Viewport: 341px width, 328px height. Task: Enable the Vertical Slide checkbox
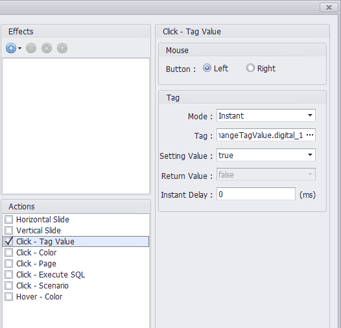pyautogui.click(x=8, y=230)
